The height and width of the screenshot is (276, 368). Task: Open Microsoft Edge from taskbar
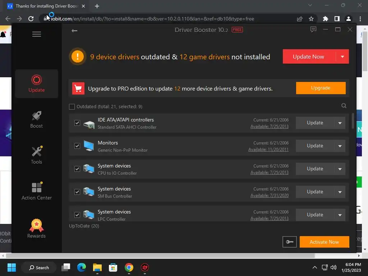point(82,267)
